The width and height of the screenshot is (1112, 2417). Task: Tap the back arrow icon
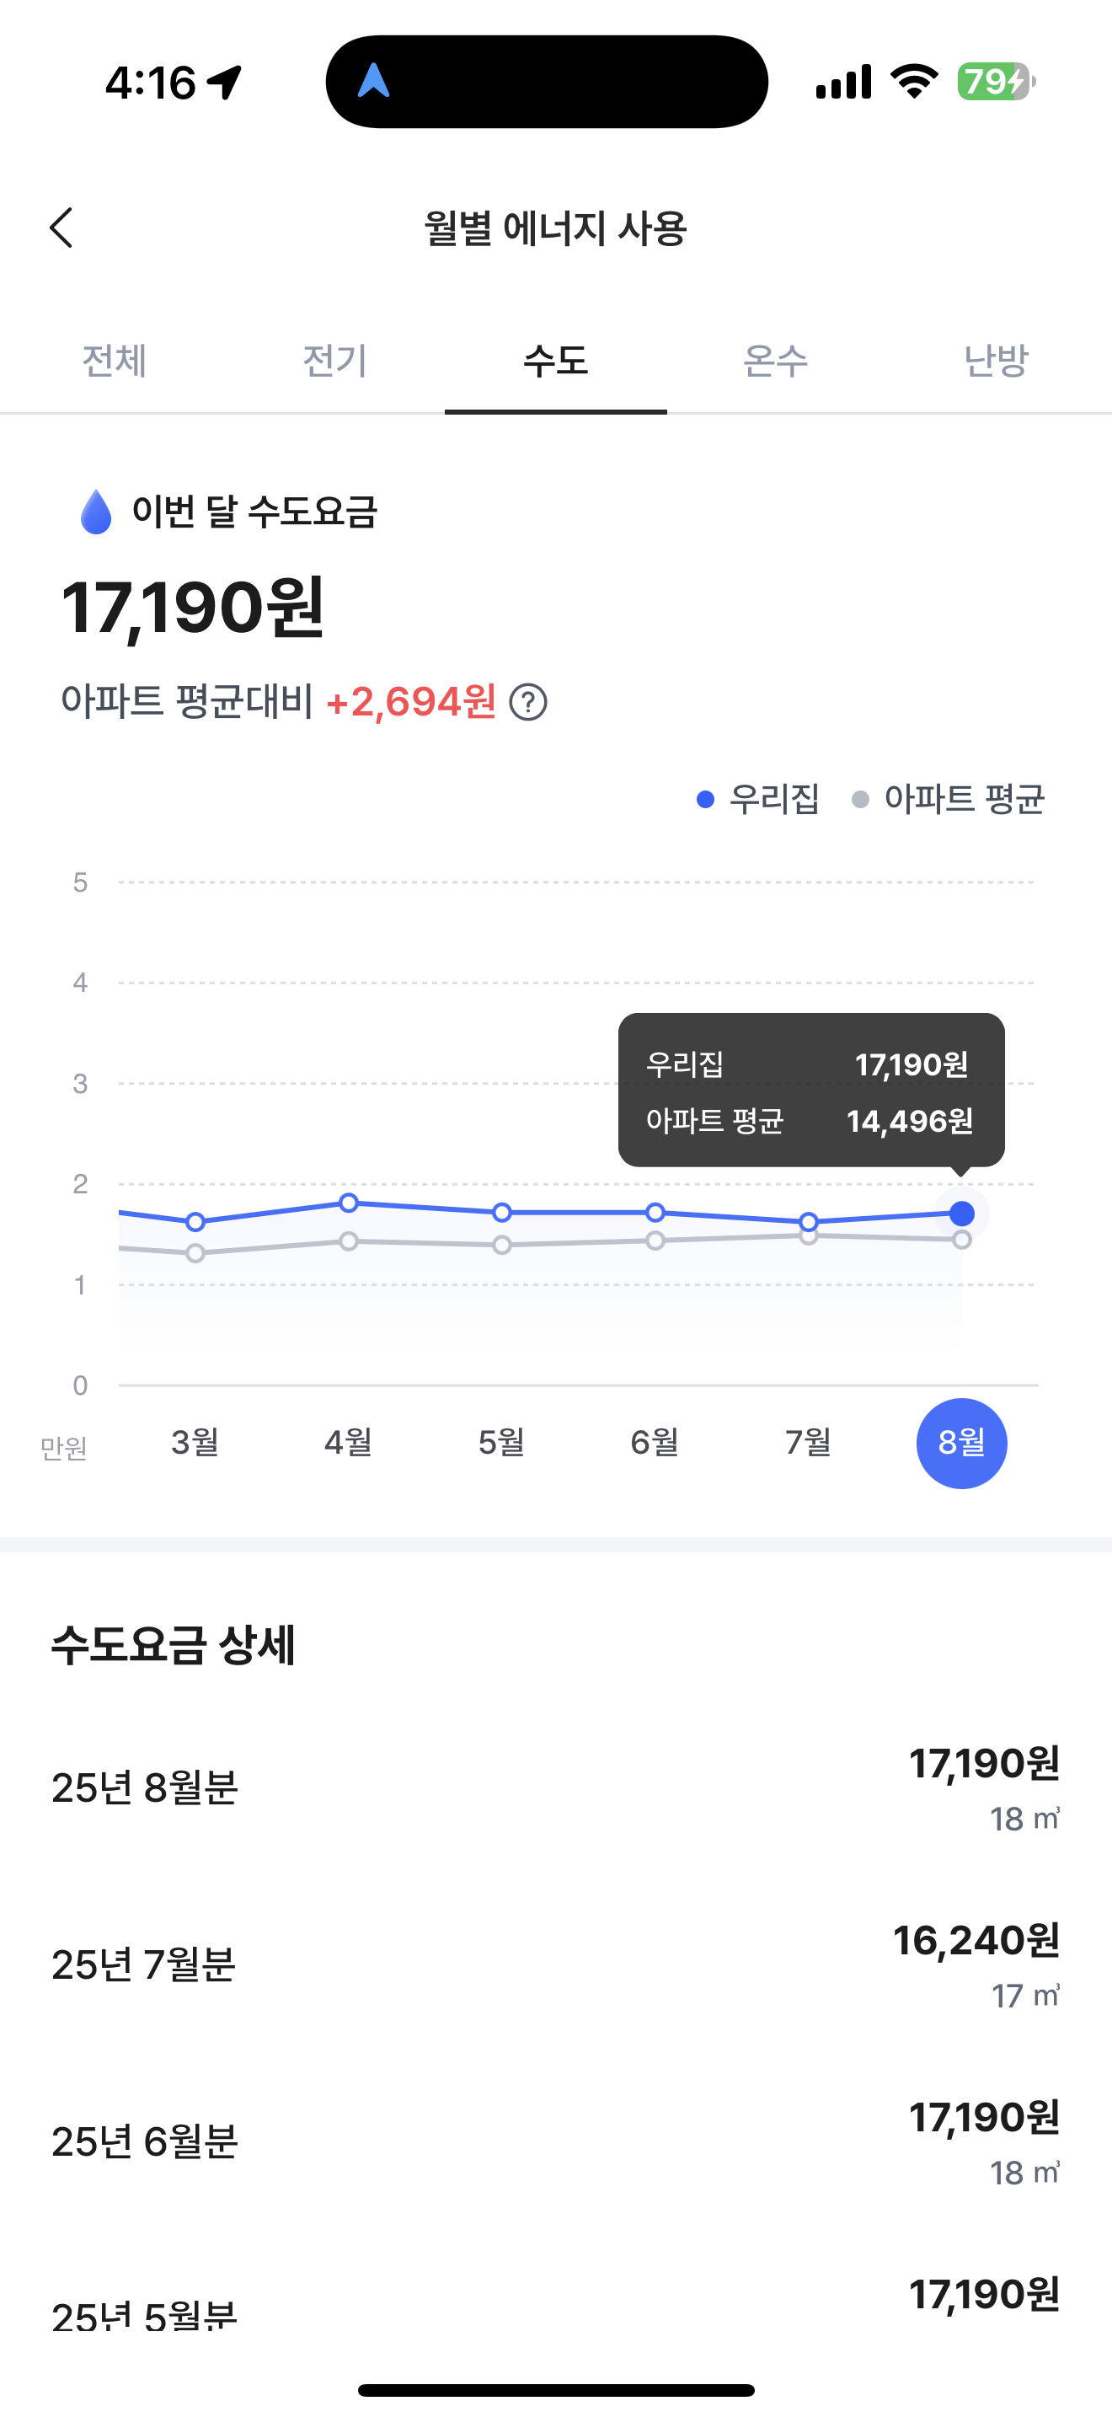[61, 228]
